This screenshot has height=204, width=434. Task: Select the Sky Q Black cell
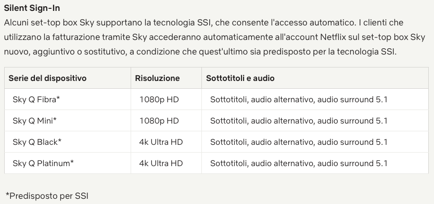coord(68,142)
